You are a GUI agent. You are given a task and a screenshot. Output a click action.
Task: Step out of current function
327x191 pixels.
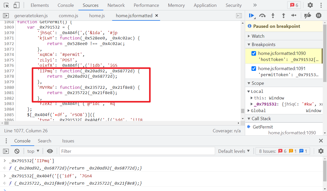[x=283, y=16]
